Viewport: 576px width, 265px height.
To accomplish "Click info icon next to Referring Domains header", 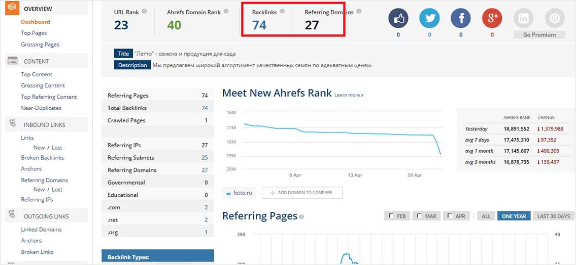I will click(x=359, y=11).
